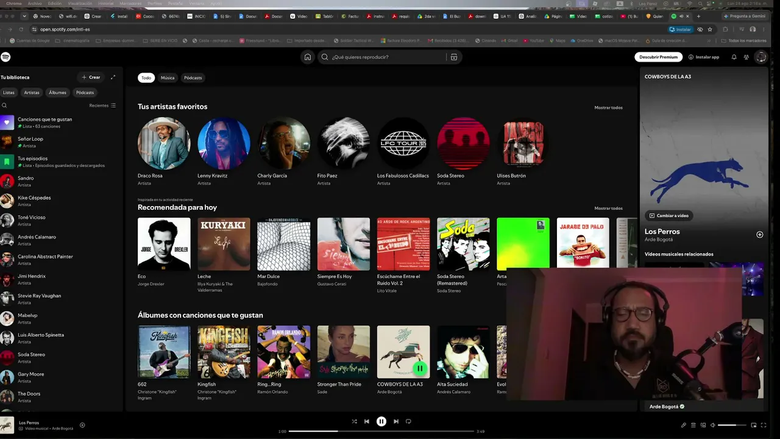Open the Canciones que te gustan playlist

[x=61, y=123]
